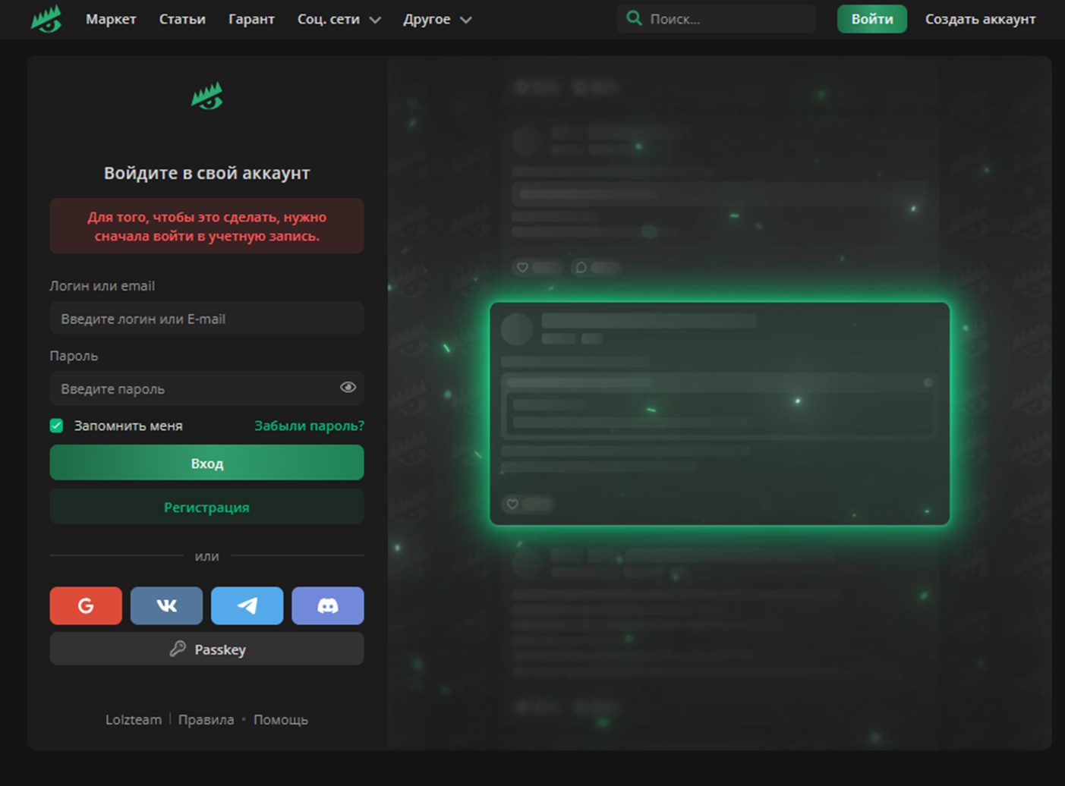Expand the 'Другое' dropdown menu
Viewport: 1065px width, 786px height.
pos(437,19)
